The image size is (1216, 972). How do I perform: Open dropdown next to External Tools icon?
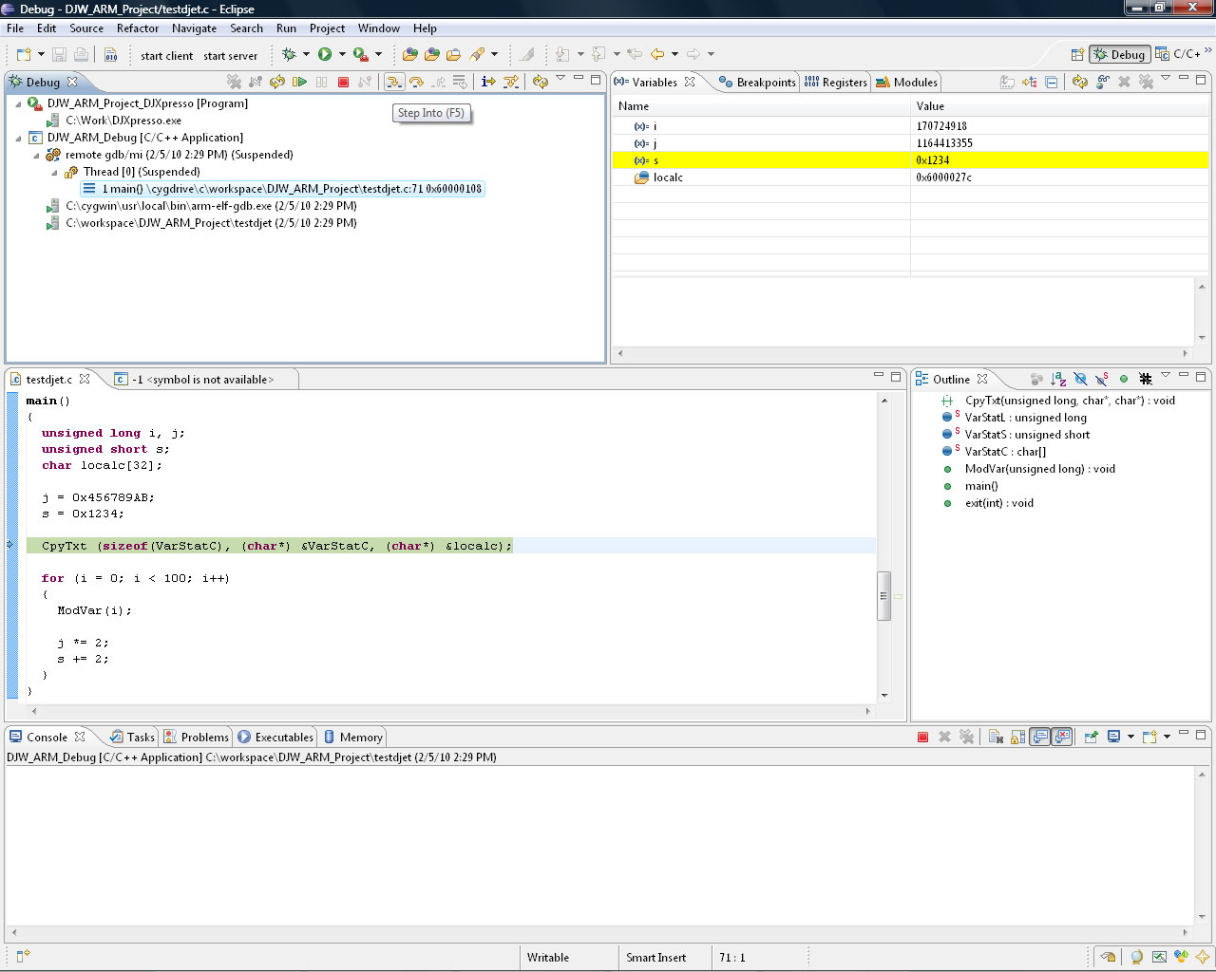[x=378, y=55]
